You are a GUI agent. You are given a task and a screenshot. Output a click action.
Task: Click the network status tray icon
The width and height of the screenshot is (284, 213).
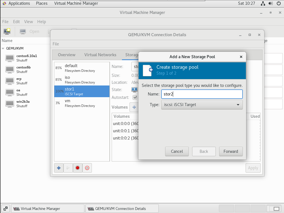tap(263, 3)
